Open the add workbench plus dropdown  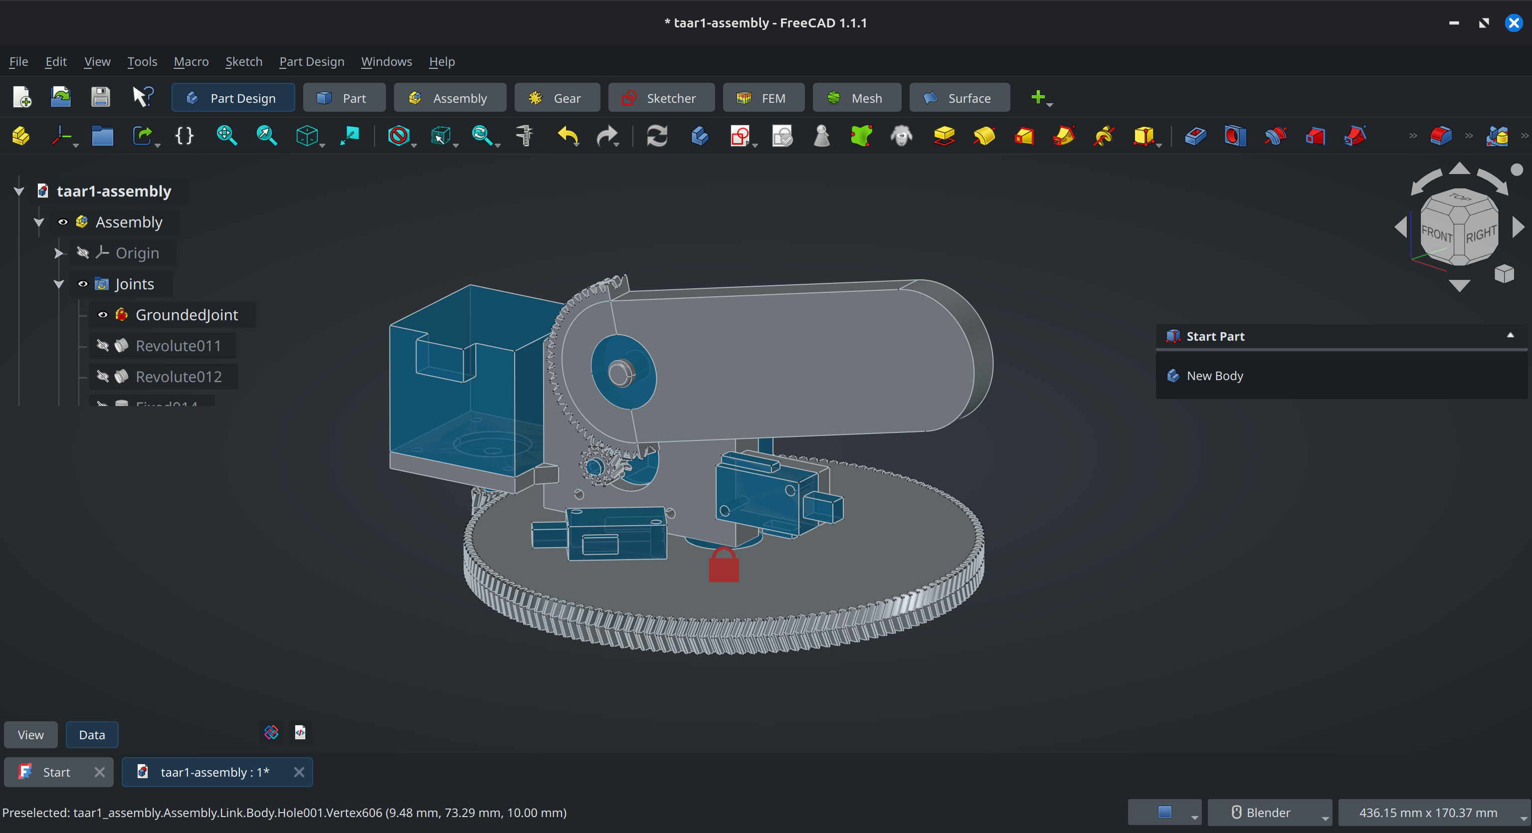point(1041,98)
